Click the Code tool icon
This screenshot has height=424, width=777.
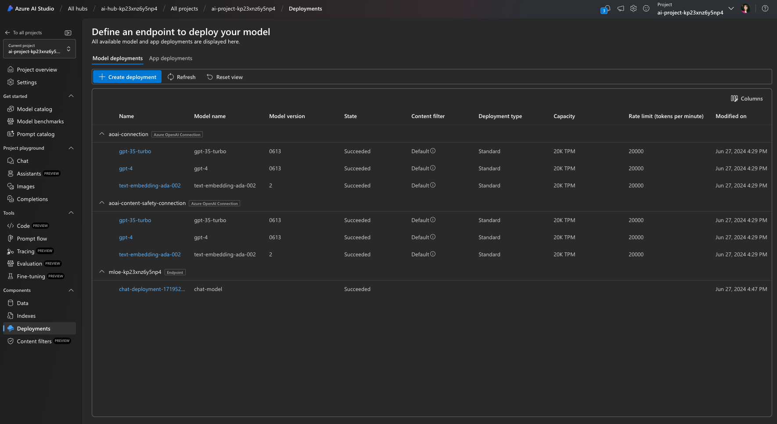tap(11, 226)
